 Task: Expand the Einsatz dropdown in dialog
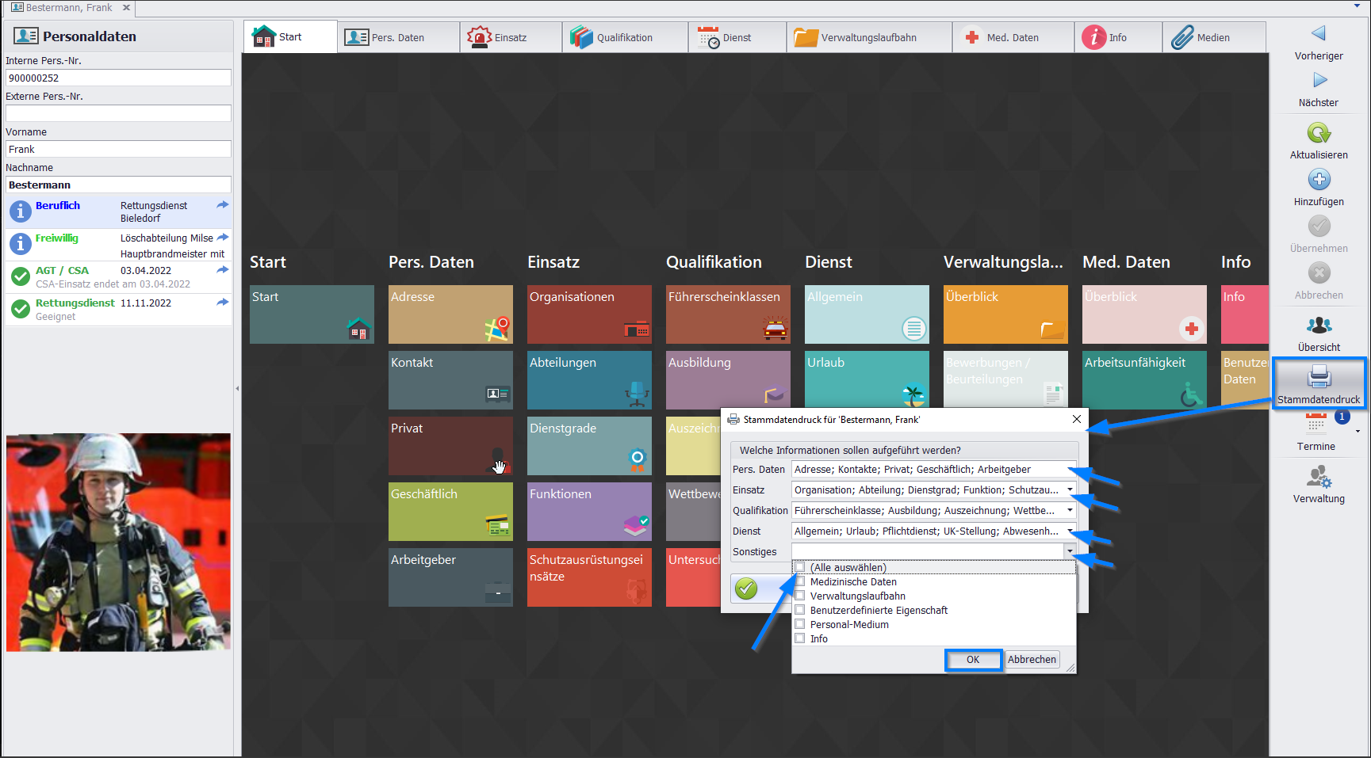pos(1070,490)
